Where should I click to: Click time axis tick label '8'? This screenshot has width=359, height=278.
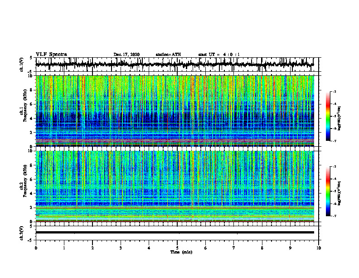click(x=262, y=248)
